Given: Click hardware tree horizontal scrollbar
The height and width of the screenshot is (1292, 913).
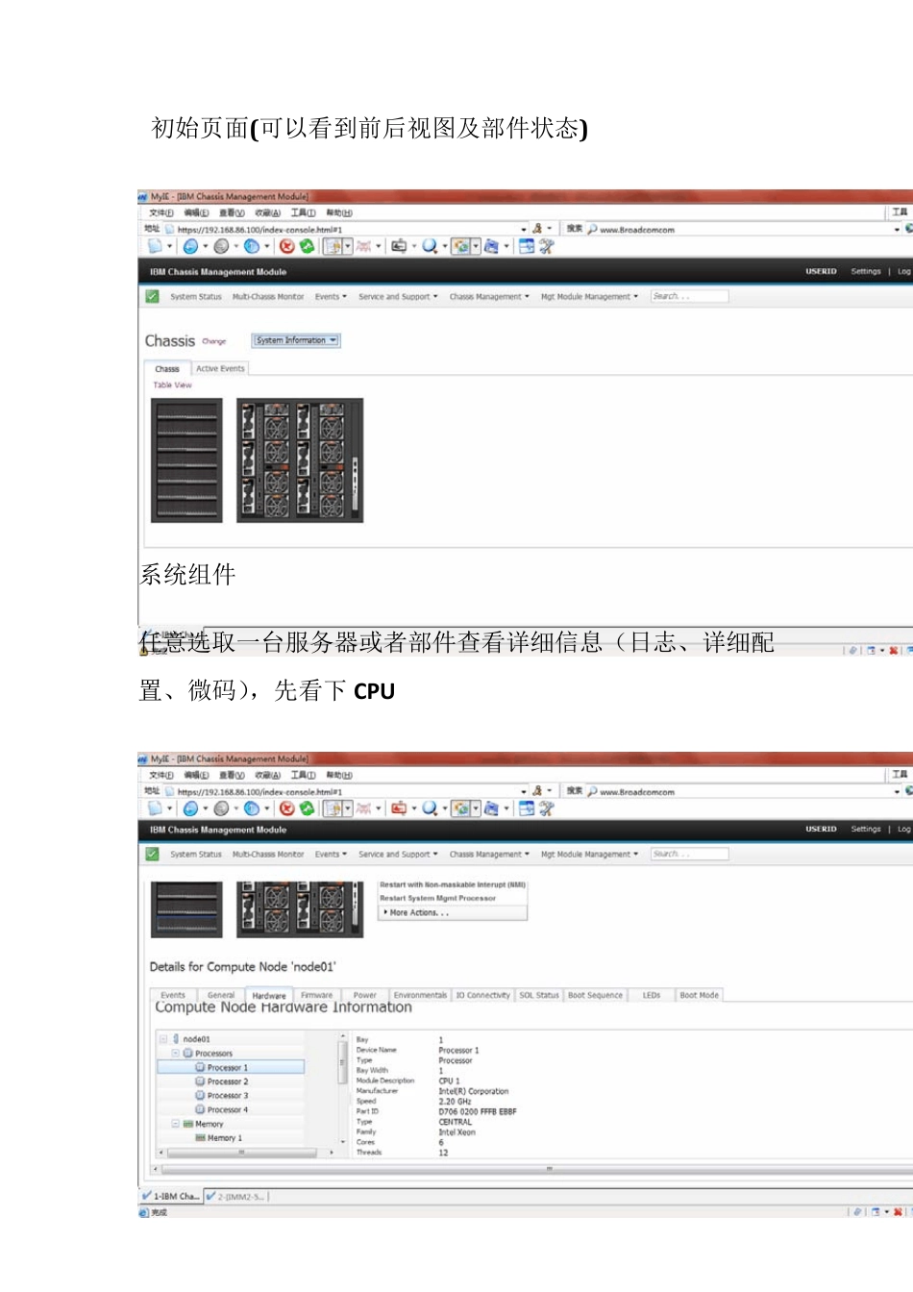Looking at the screenshot, I should pyautogui.click(x=247, y=1152).
